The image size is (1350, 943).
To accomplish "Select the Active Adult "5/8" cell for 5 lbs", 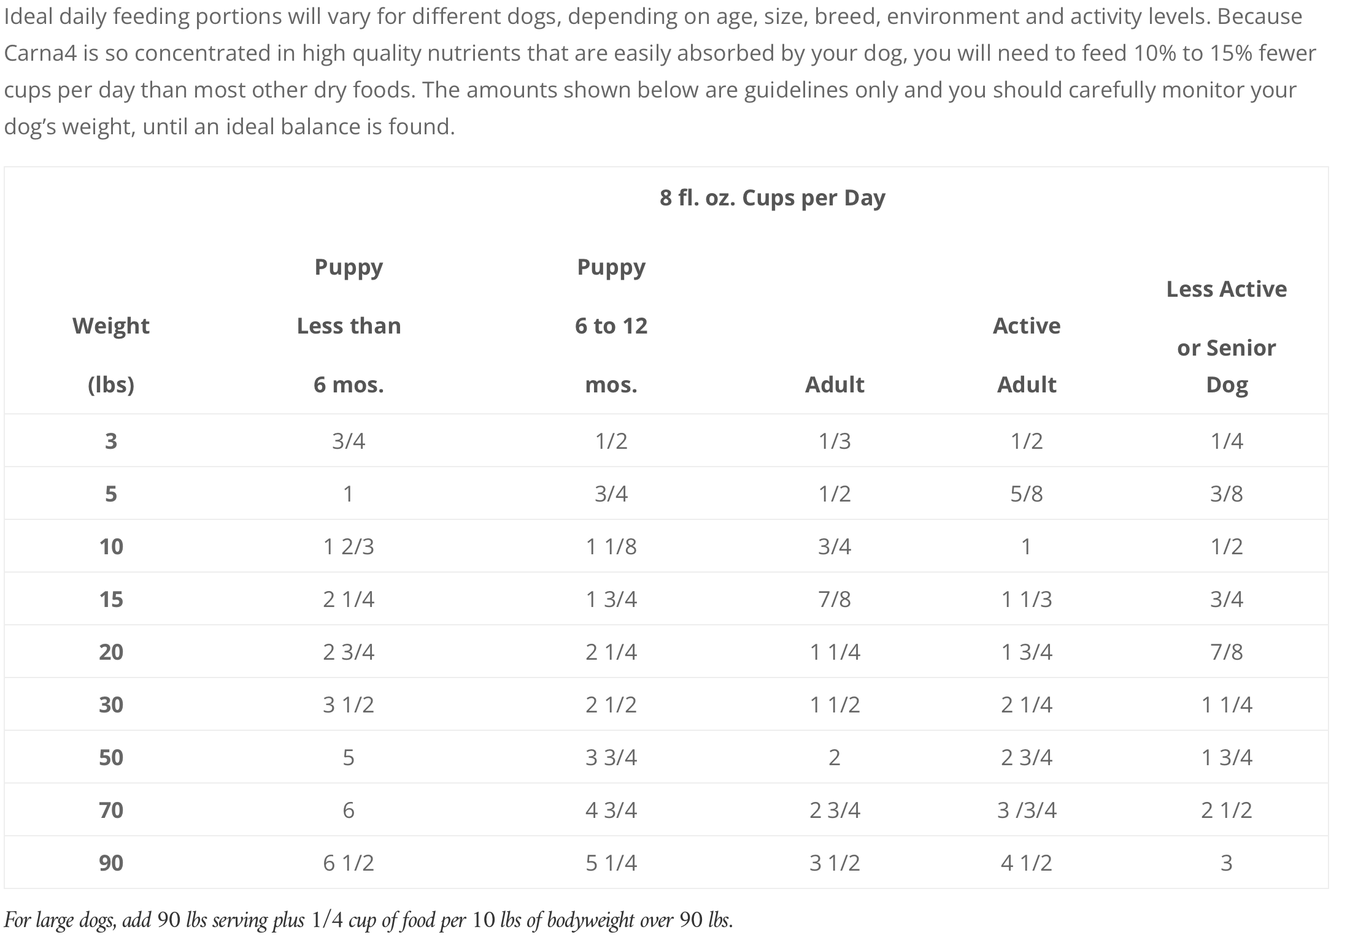I will (1026, 494).
